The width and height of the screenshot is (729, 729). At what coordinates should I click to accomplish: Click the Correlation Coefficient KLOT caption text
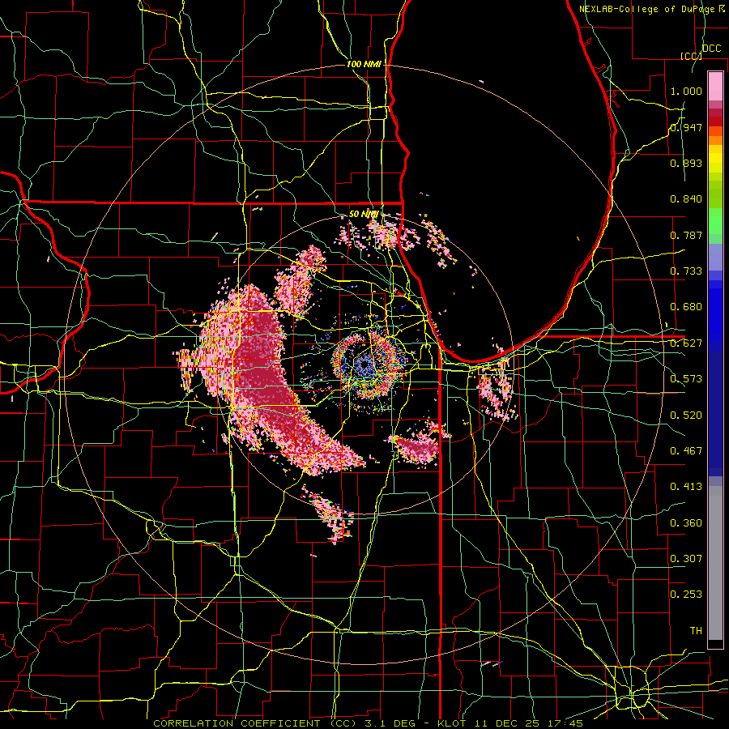(368, 723)
